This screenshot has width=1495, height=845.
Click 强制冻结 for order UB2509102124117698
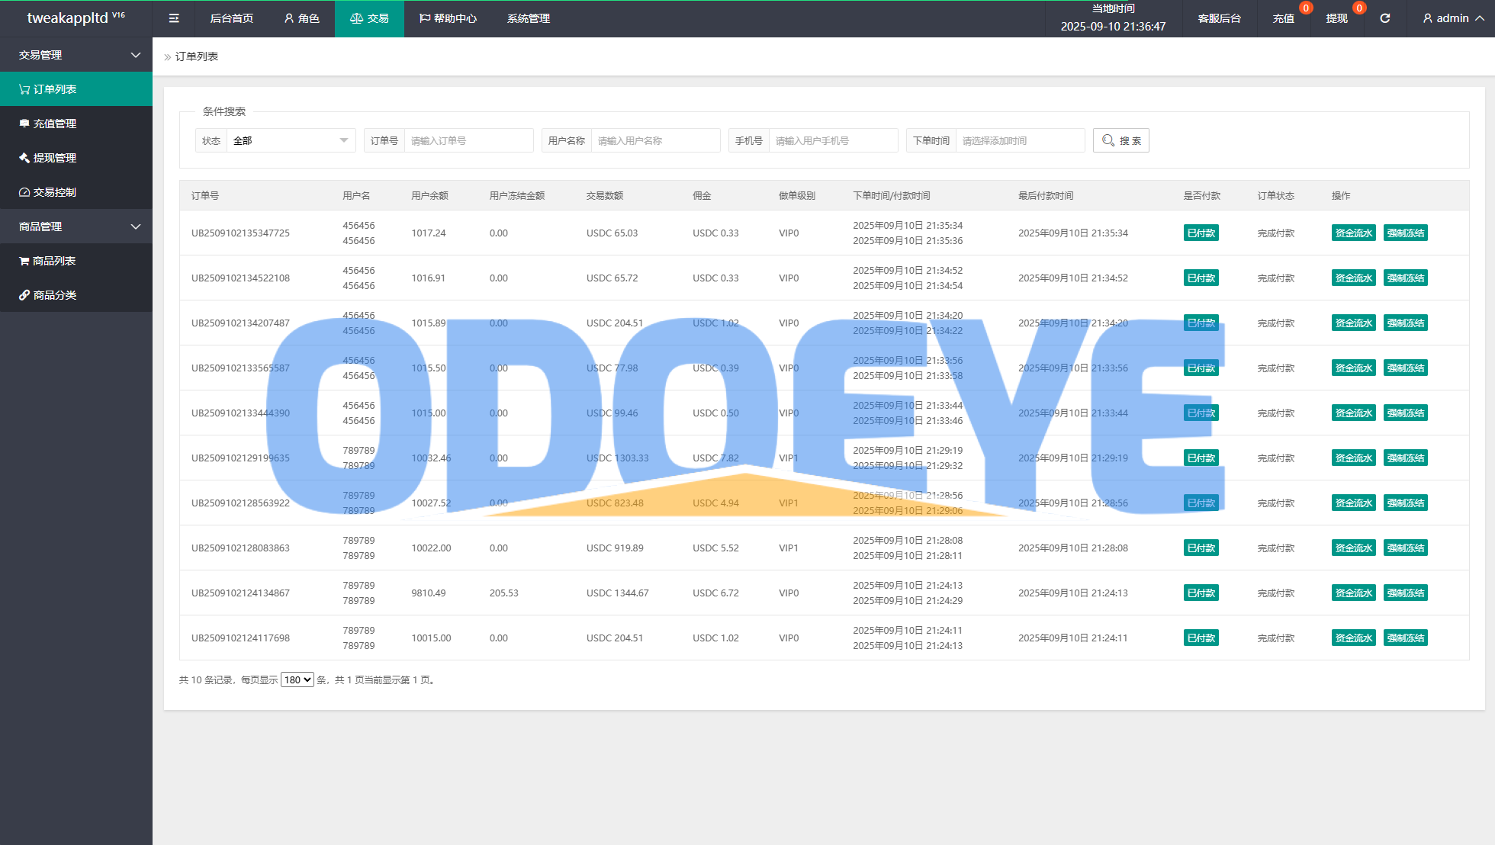1405,638
